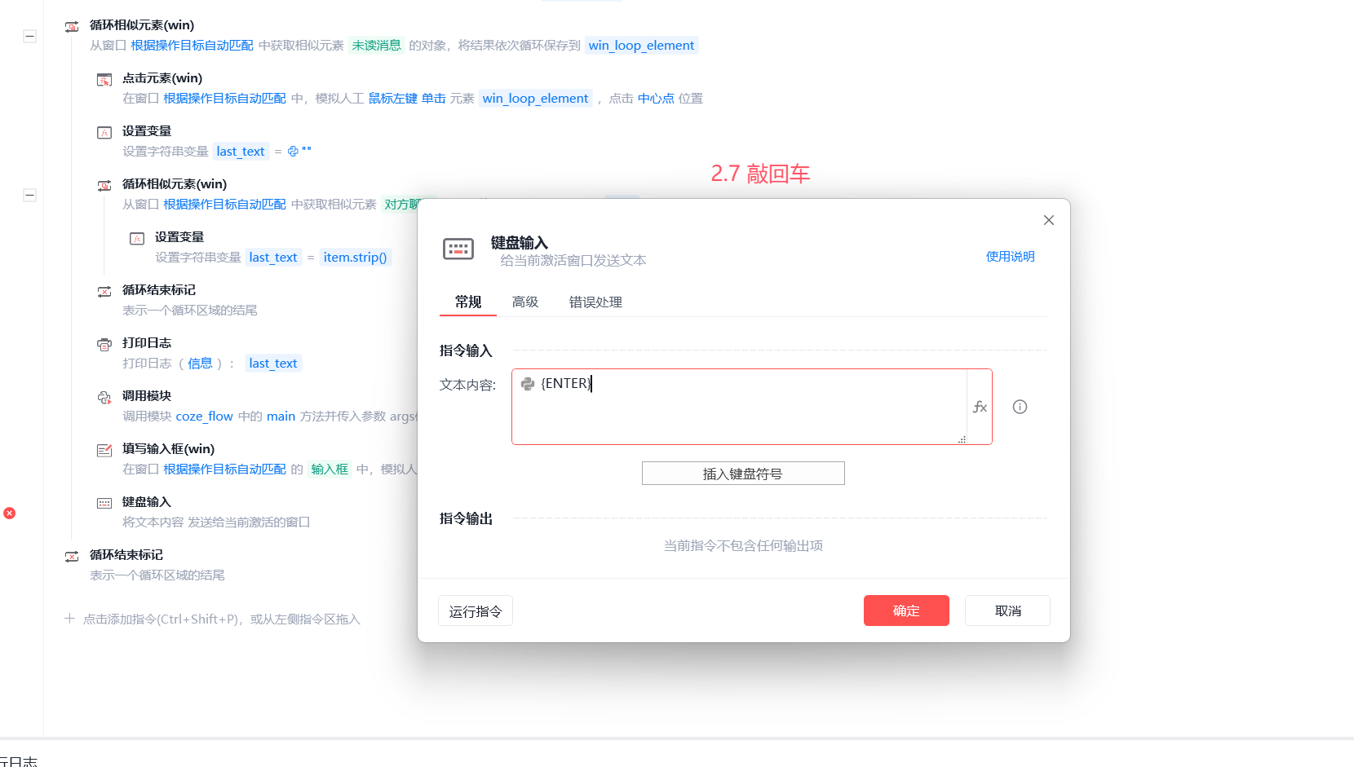1354x767 pixels.
Task: Click the 输入框 element tag
Action: coord(330,469)
